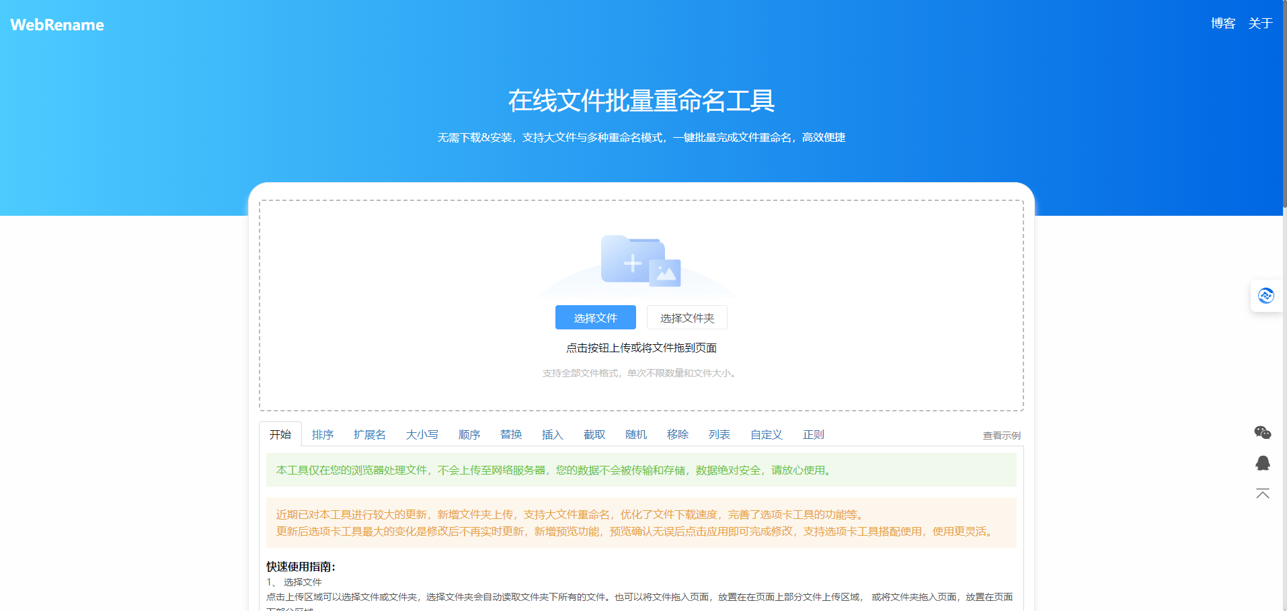Viewport: 1287px width, 611px height.
Task: Click the WeChat share icon in sidebar
Action: click(x=1262, y=432)
